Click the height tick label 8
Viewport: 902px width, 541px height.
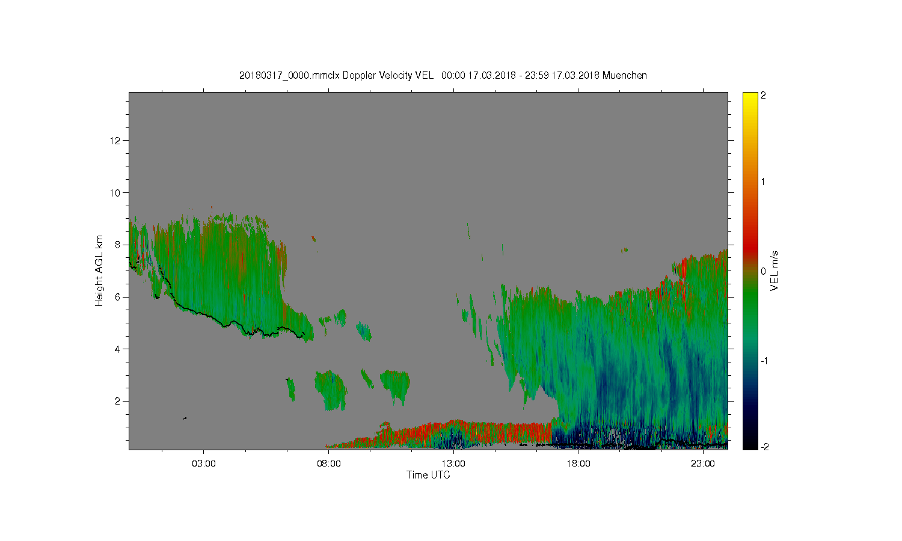[x=118, y=245]
